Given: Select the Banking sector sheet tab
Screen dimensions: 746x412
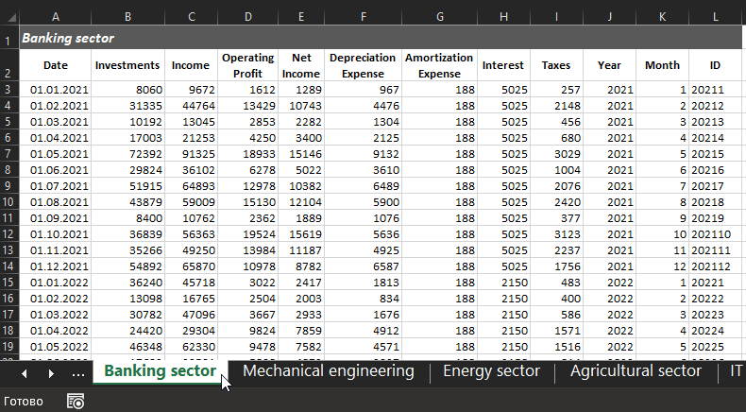Looking at the screenshot, I should tap(160, 371).
